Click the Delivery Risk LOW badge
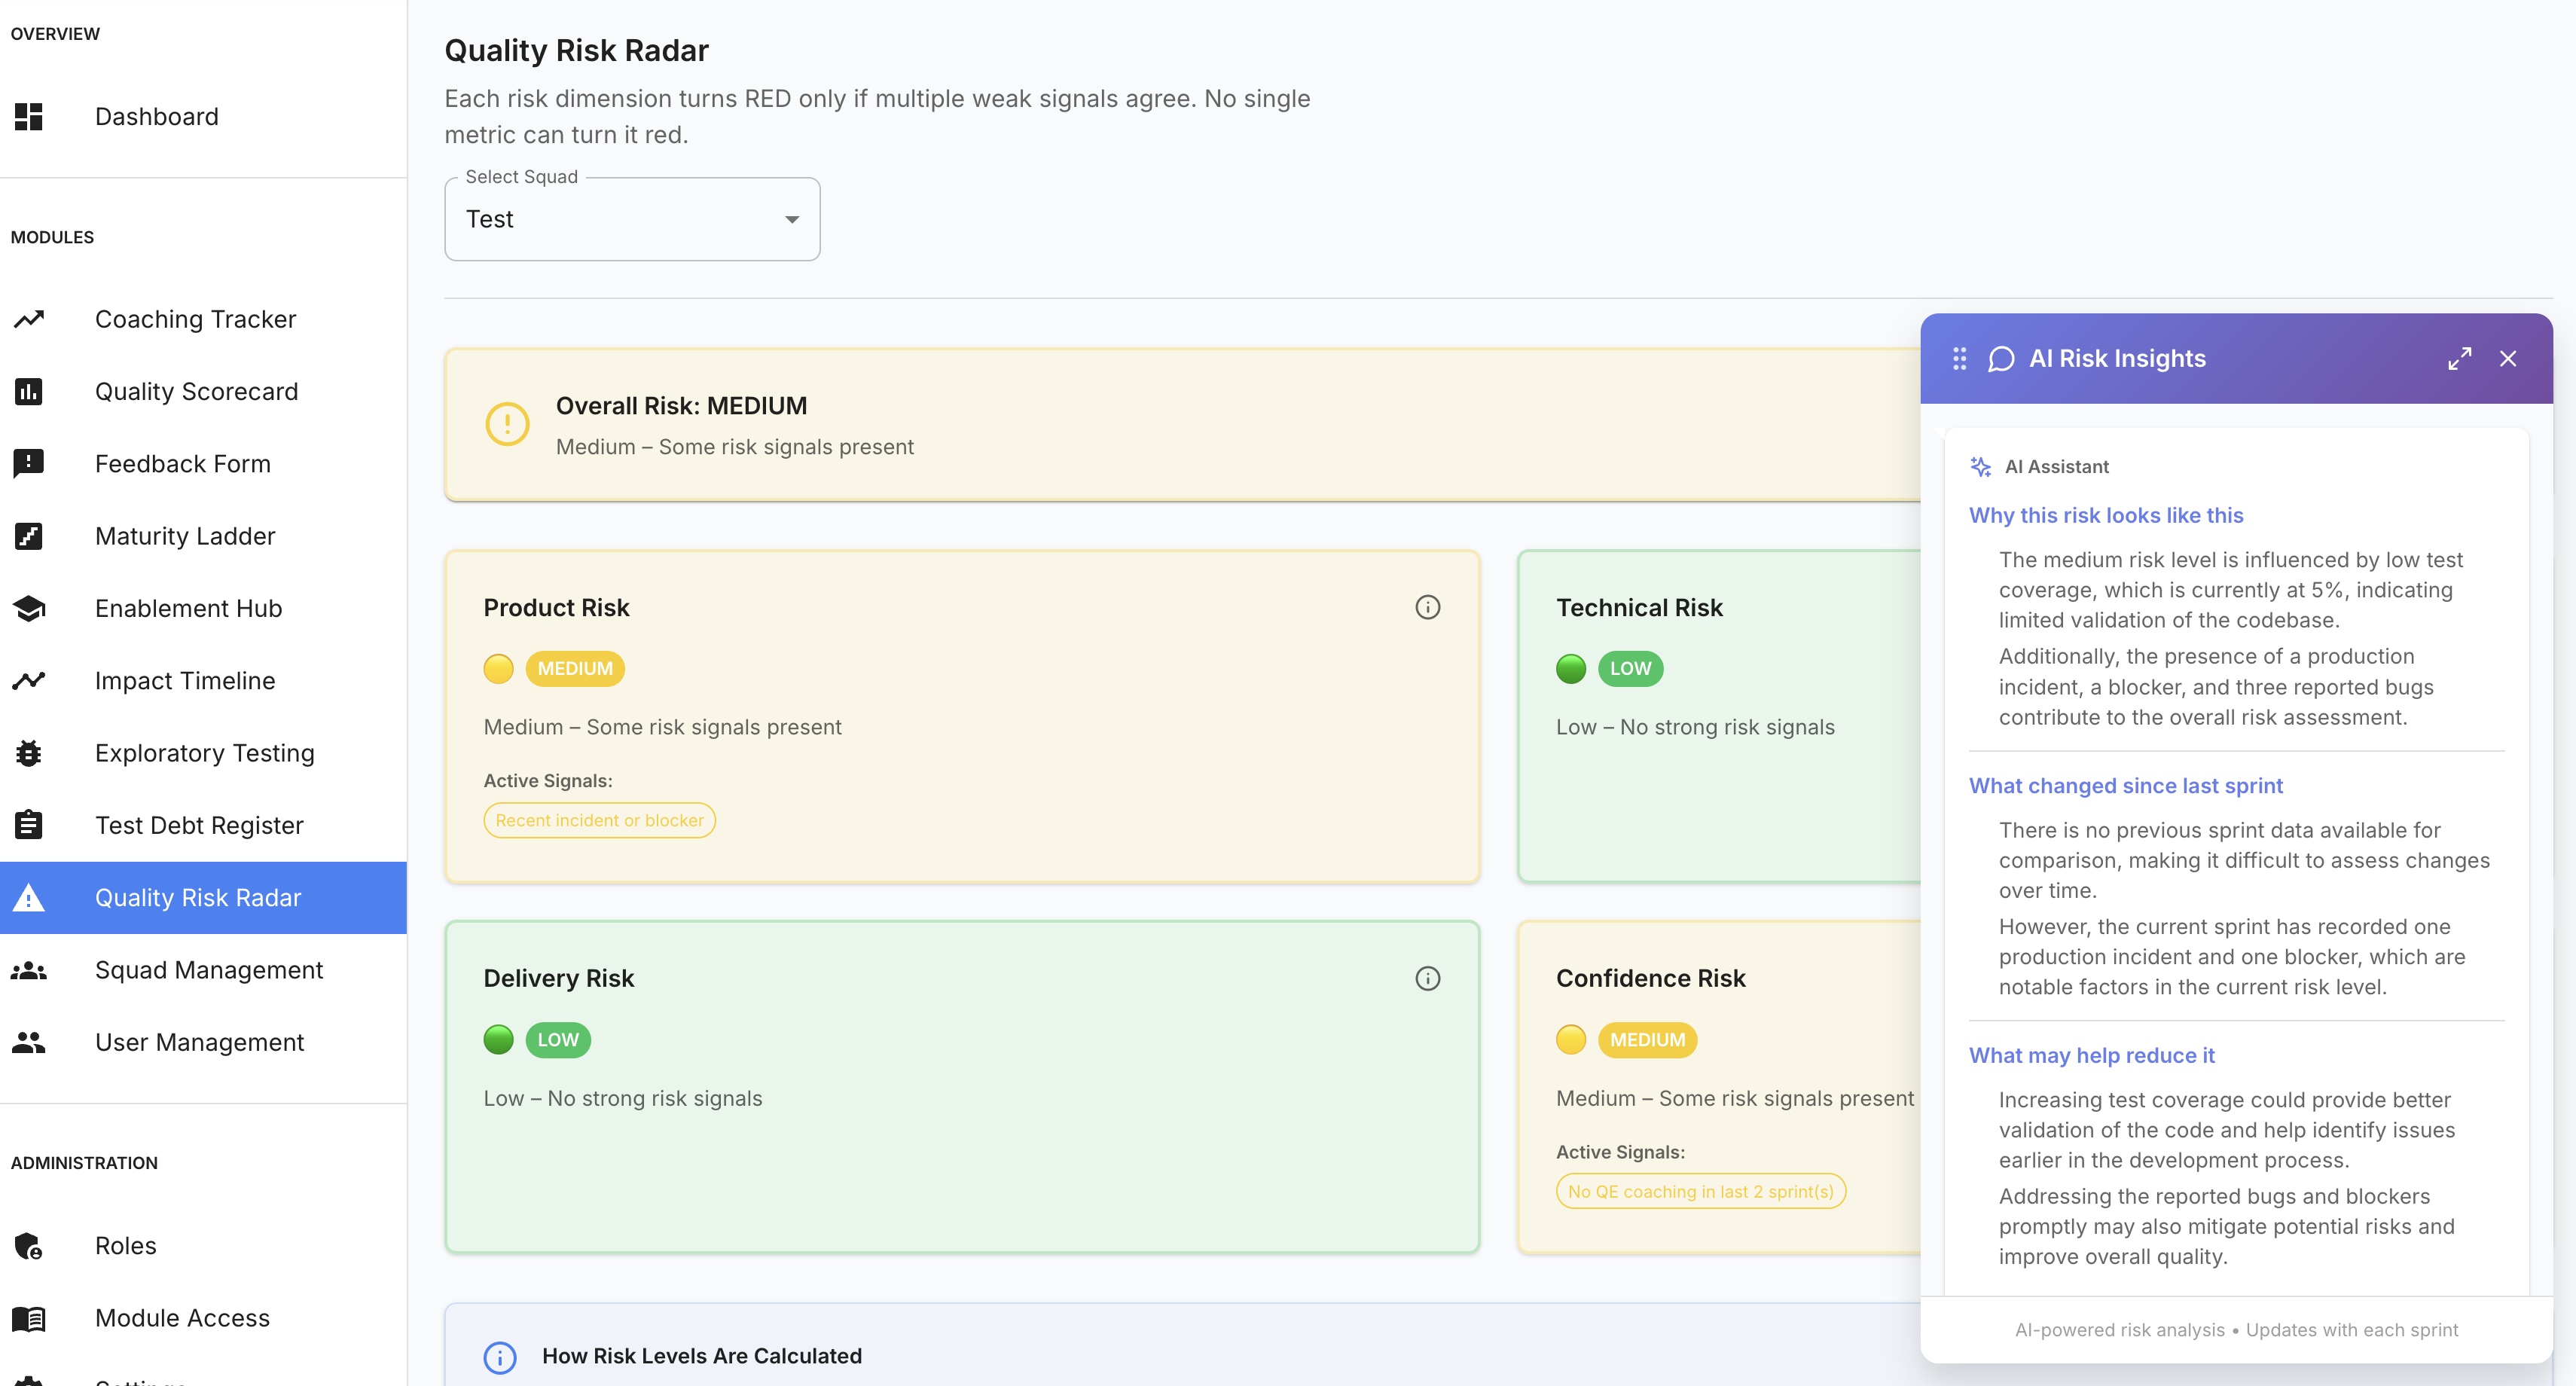The height and width of the screenshot is (1386, 2576). (x=558, y=1040)
